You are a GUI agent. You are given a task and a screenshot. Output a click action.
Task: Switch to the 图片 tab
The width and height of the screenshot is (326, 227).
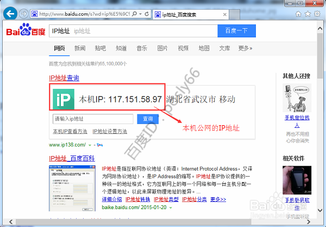point(162,48)
